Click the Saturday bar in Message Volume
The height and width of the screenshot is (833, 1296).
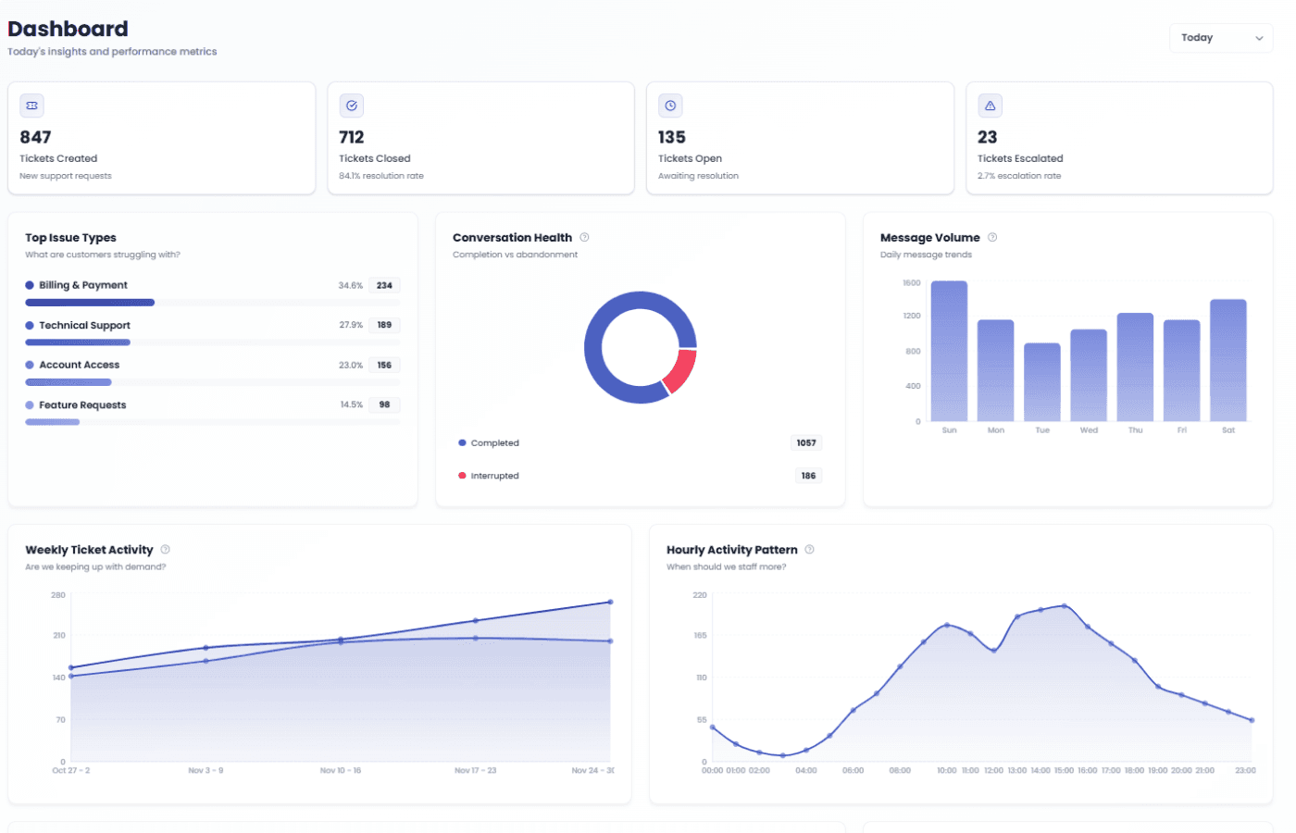(x=1228, y=361)
